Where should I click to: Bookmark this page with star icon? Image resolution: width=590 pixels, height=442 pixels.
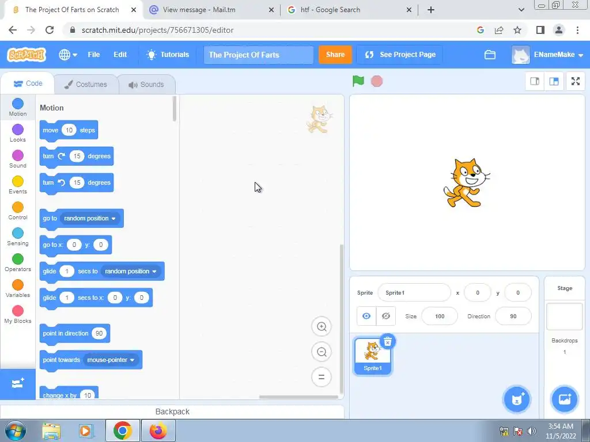(x=517, y=30)
